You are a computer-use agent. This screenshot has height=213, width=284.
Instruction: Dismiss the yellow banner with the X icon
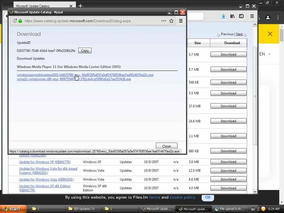(270, 34)
